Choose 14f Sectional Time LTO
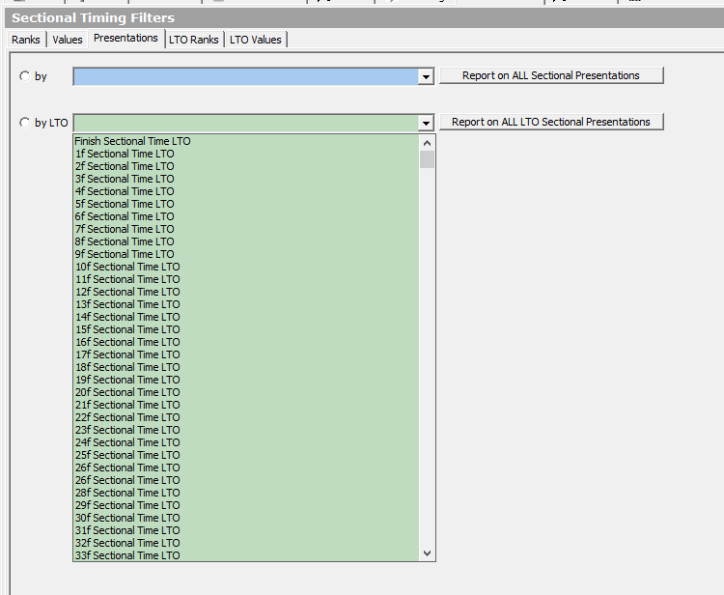This screenshot has width=724, height=595. point(246,317)
